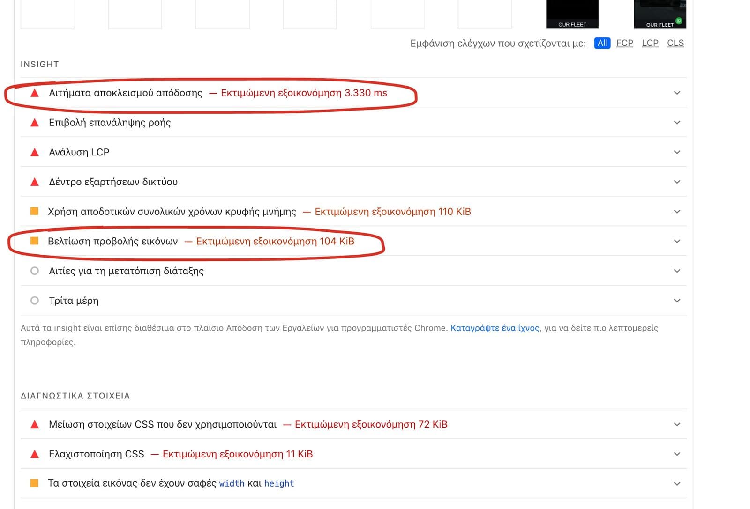750x509 pixels.
Task: Click orange square icon beside cache lifetimes audit
Action: (x=34, y=211)
